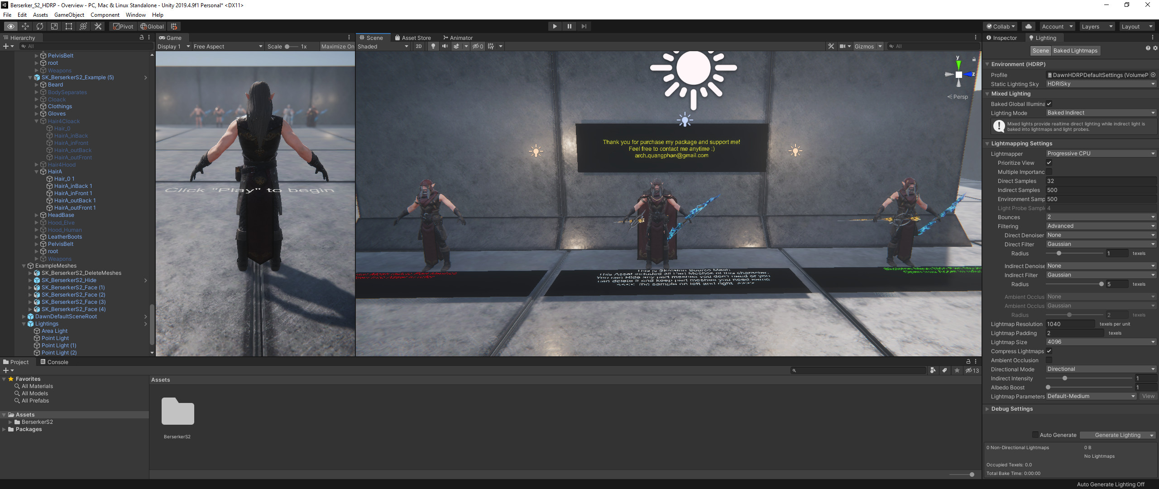1159x489 pixels.
Task: Select the Move tool
Action: (x=25, y=26)
